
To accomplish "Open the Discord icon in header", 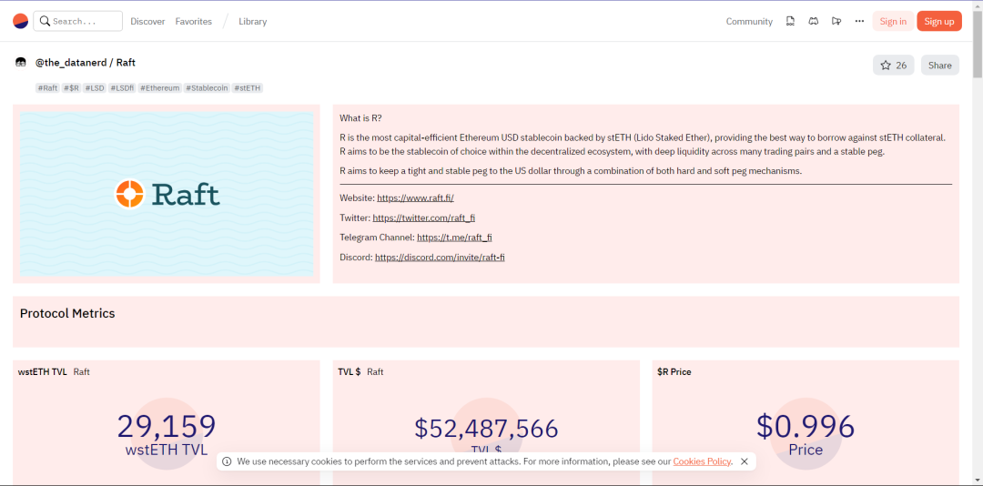I will click(813, 21).
